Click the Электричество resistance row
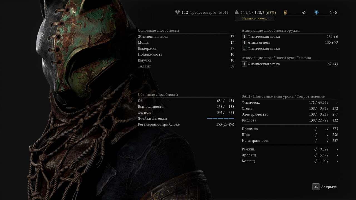This screenshot has height=200, width=356. pyautogui.click(x=290, y=114)
